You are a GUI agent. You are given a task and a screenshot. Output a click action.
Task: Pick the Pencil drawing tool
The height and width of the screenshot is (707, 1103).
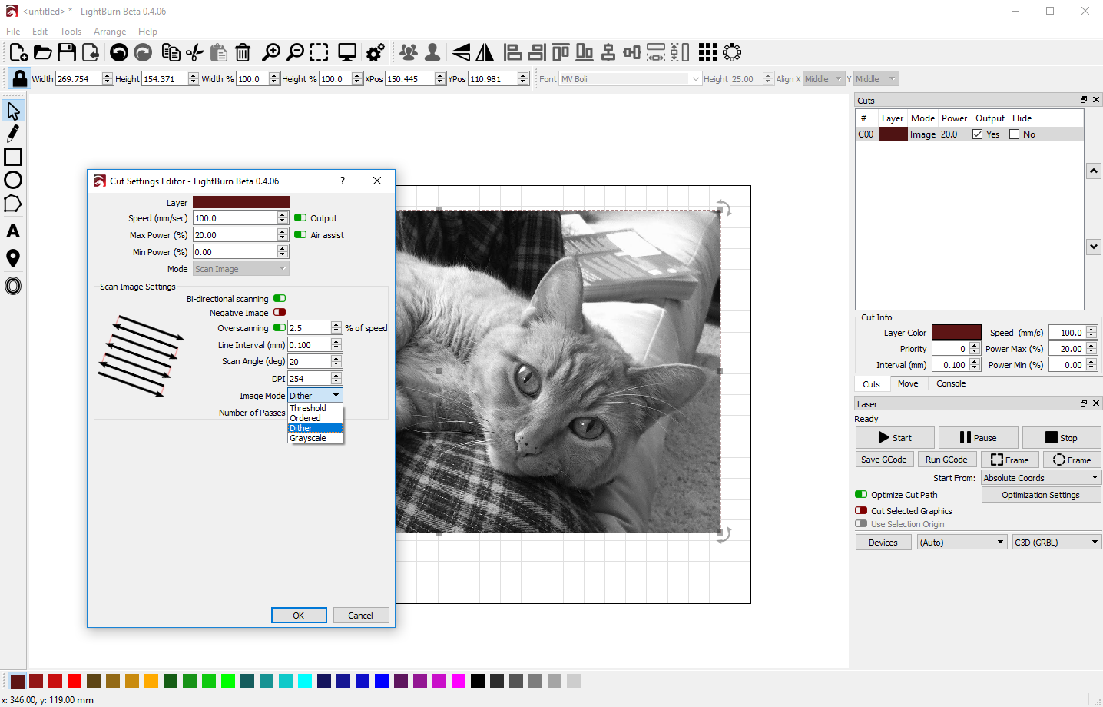coord(12,132)
